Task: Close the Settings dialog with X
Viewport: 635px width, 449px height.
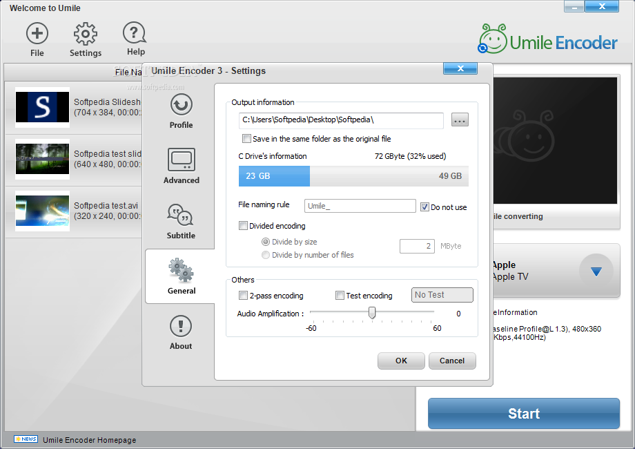Action: (460, 68)
